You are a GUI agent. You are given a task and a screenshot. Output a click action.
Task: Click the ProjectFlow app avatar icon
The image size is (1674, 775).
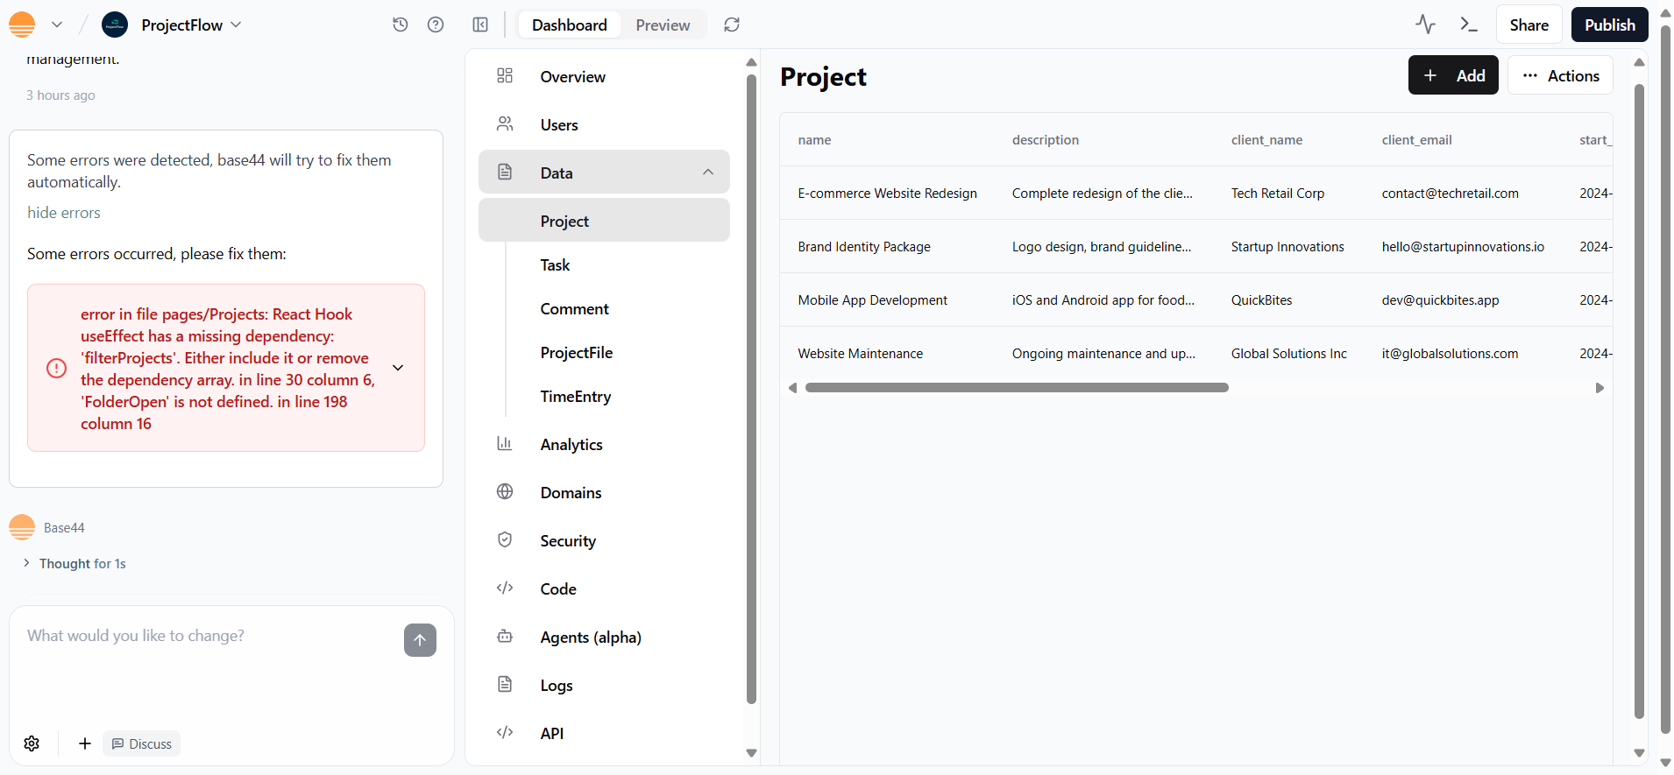115,25
